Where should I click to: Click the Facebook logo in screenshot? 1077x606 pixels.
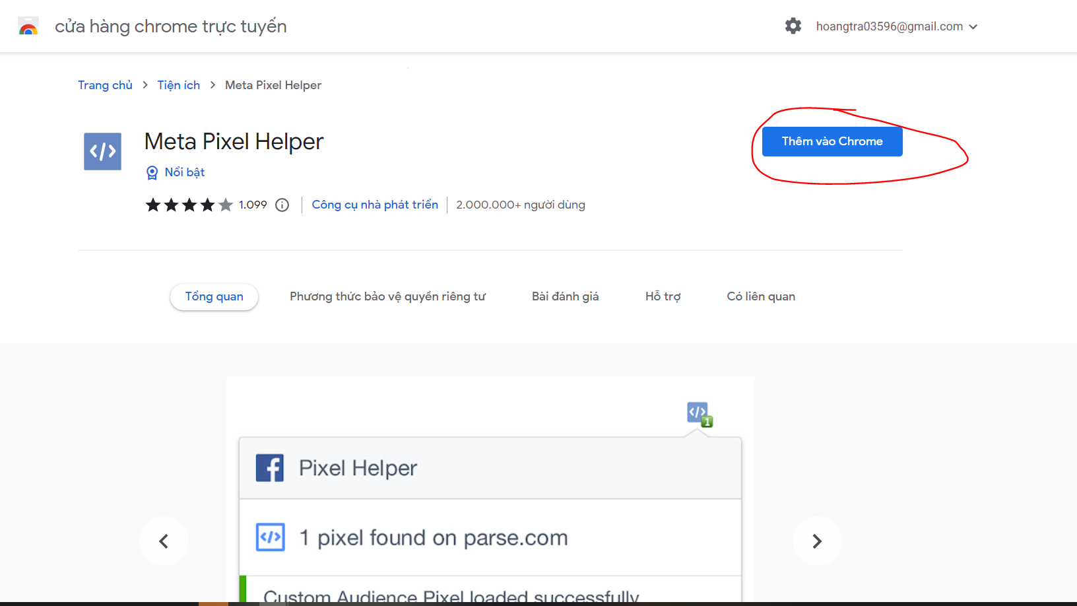tap(270, 468)
